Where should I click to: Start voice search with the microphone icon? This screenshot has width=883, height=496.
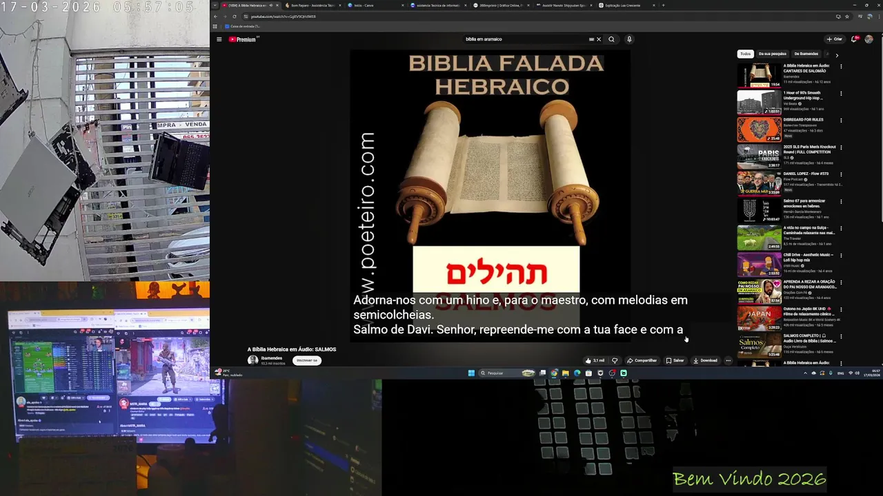629,39
